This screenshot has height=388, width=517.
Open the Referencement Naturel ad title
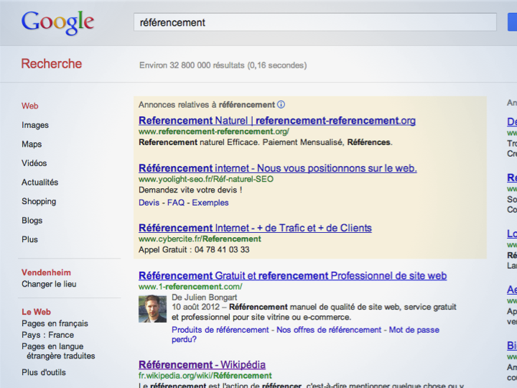[x=277, y=121]
